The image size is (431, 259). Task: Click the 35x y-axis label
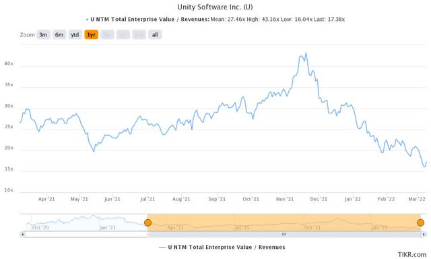(x=9, y=85)
